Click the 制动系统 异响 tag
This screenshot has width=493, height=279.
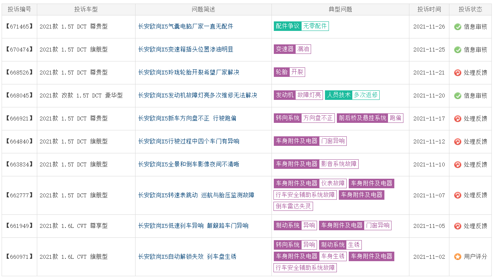(295, 225)
